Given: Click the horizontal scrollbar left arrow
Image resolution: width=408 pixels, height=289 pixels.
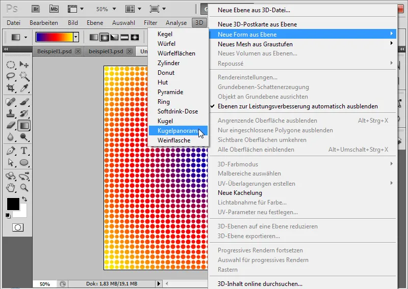Looking at the screenshot, I should 167,283.
